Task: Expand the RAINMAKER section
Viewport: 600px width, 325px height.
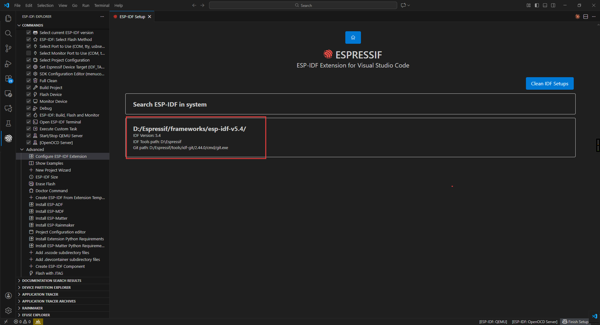Action: coord(62,308)
